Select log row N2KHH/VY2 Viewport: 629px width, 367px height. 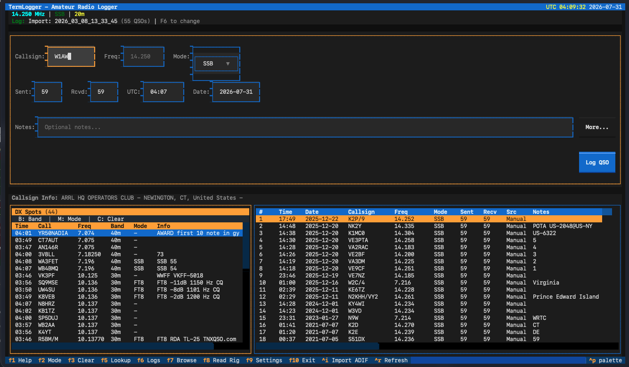coord(429,297)
